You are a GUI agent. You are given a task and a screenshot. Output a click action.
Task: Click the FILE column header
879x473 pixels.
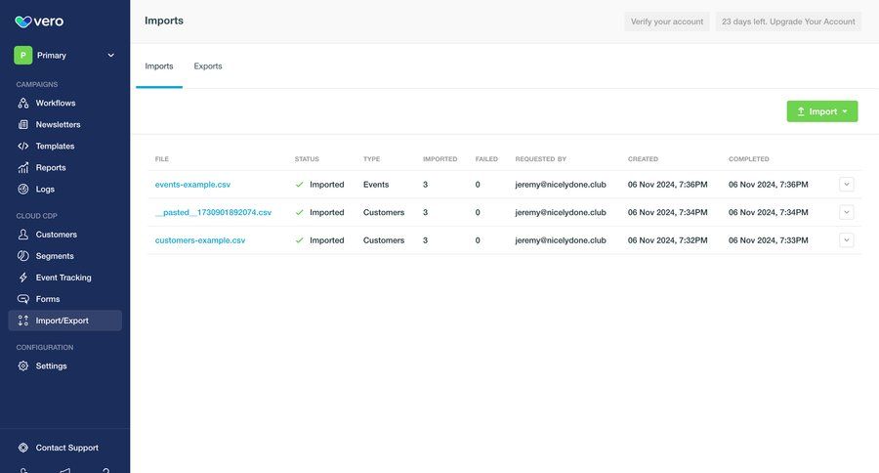[x=162, y=159]
